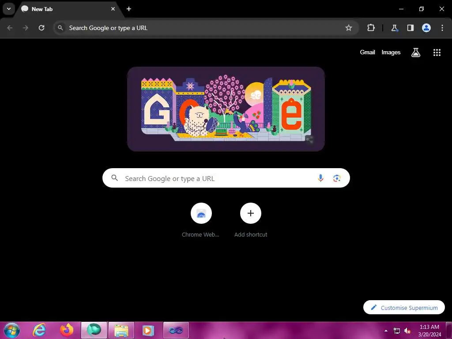The image size is (452, 339).
Task: Reload the page
Action: point(41,28)
